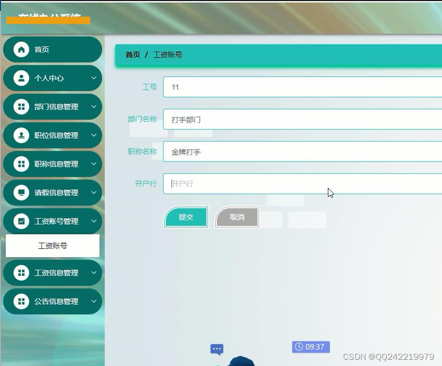Expand the 工资信息管理 section
The width and height of the screenshot is (442, 366).
94,273
